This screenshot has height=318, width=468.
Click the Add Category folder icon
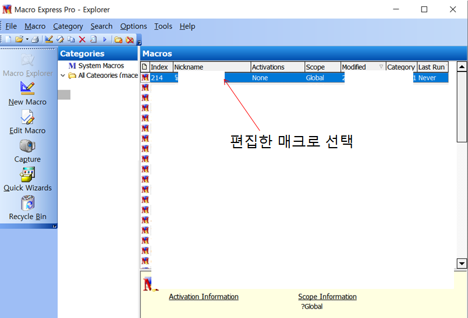point(118,40)
